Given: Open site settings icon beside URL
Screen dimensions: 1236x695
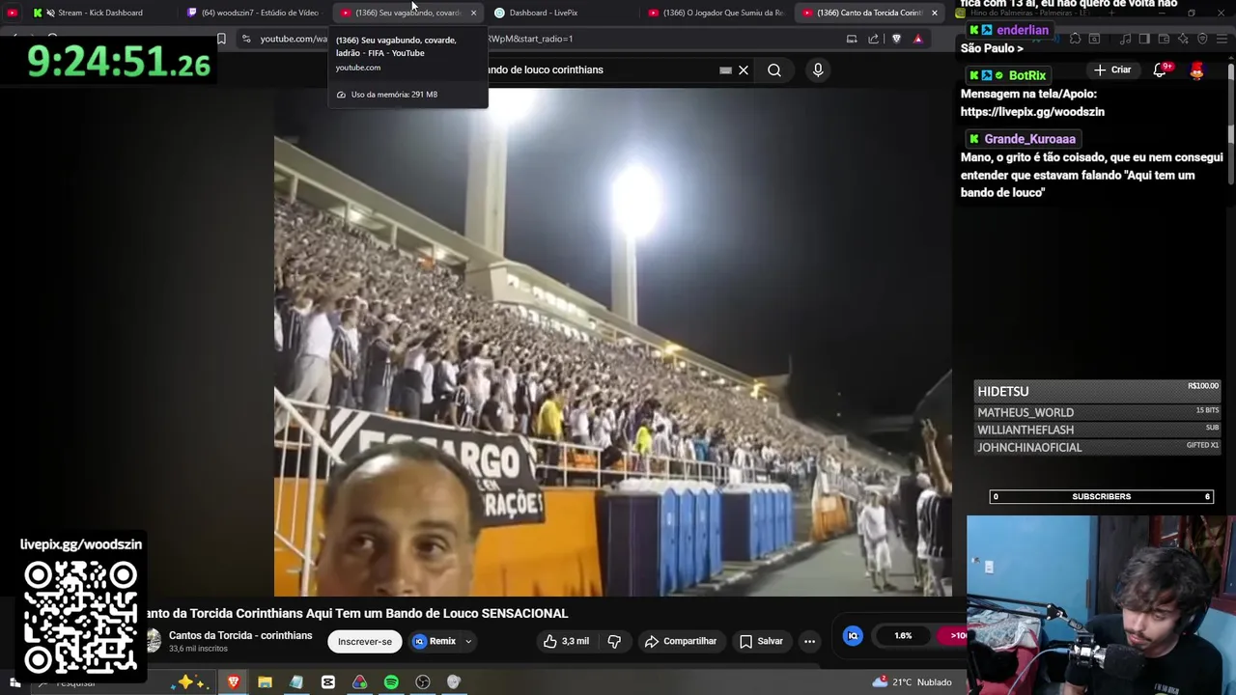Looking at the screenshot, I should [x=246, y=39].
